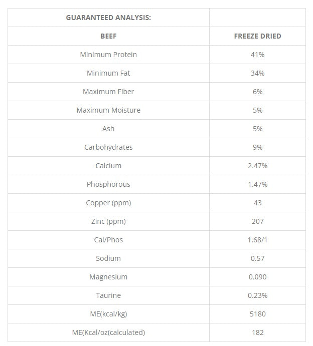Click the Copper (ppm) label
This screenshot has width=313, height=346.
tap(108, 203)
